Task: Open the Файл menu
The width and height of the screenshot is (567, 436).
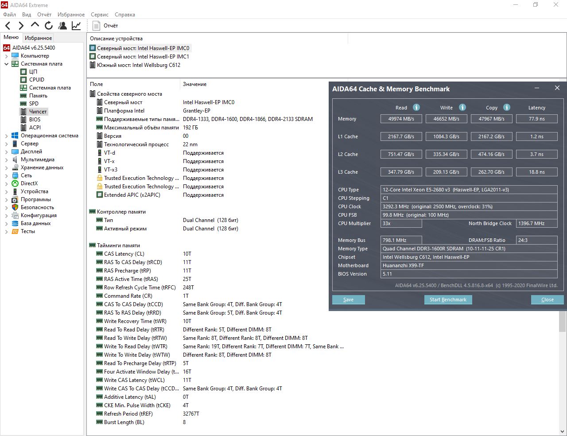Action: [9, 15]
